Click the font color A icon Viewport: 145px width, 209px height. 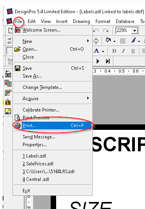[x=97, y=51]
